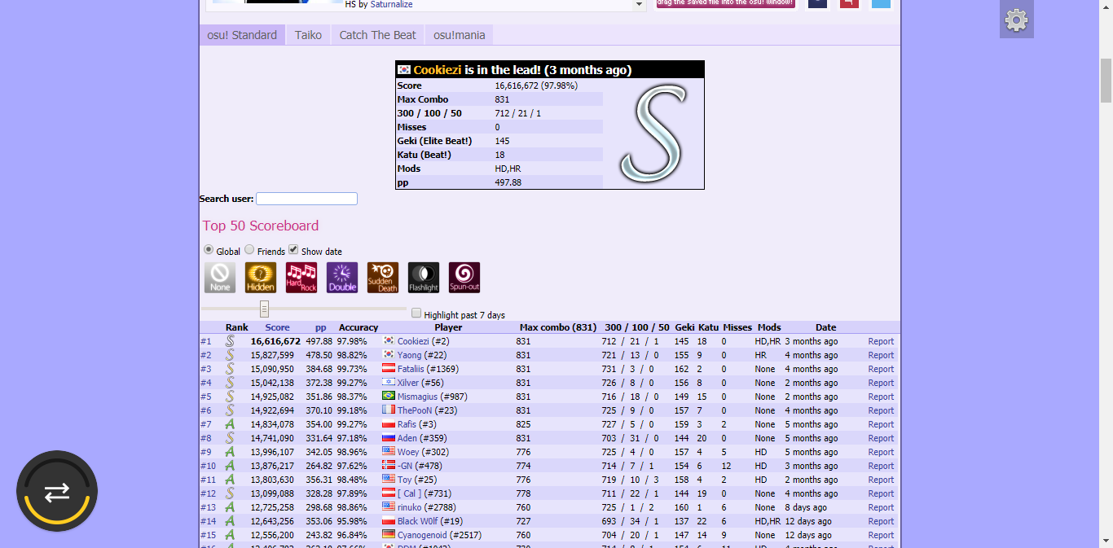Toggle the Show date checkbox
The image size is (1113, 548).
pyautogui.click(x=293, y=250)
